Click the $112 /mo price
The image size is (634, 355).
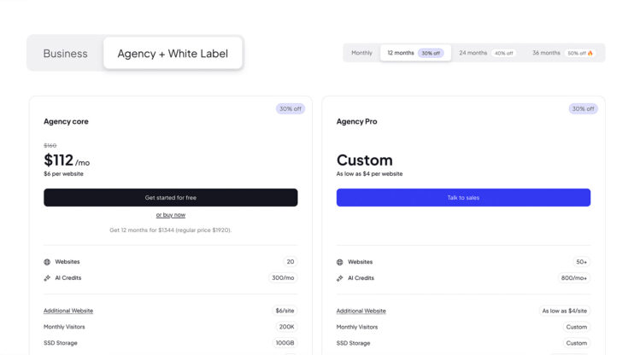[x=67, y=160]
